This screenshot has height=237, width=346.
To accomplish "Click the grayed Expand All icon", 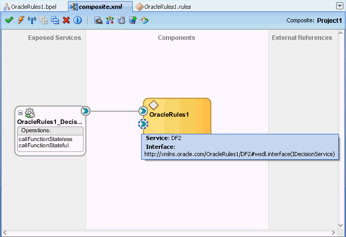I will 44,20.
